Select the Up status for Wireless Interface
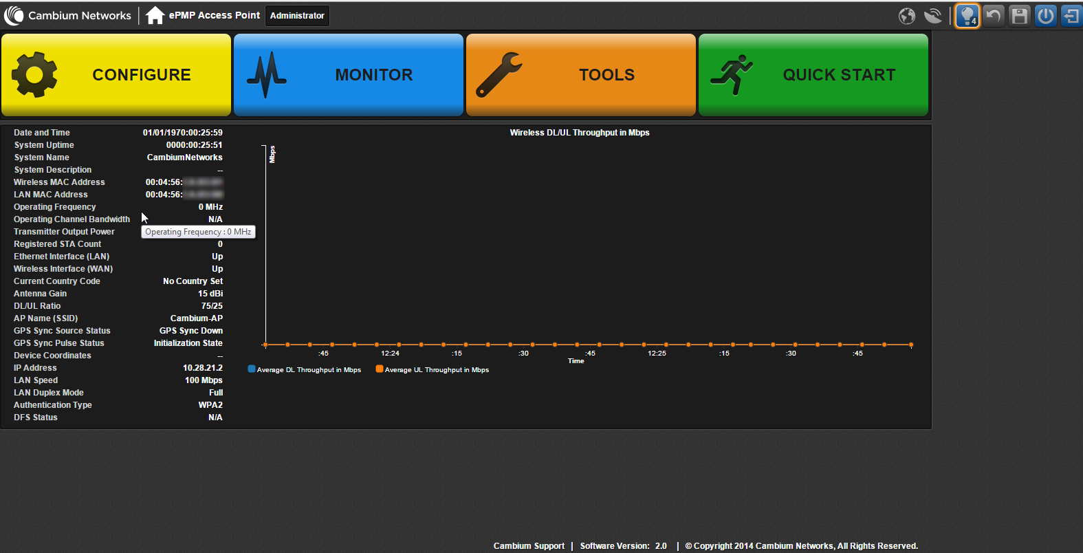1083x553 pixels. tap(217, 269)
